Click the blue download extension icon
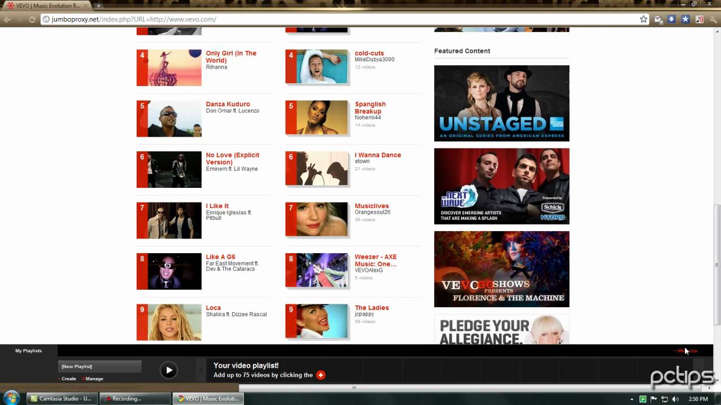This screenshot has width=721, height=405. [671, 19]
